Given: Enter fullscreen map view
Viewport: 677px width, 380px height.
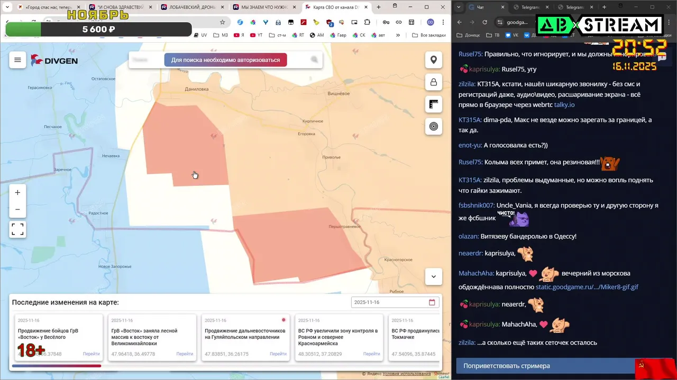Looking at the screenshot, I should coord(17,229).
